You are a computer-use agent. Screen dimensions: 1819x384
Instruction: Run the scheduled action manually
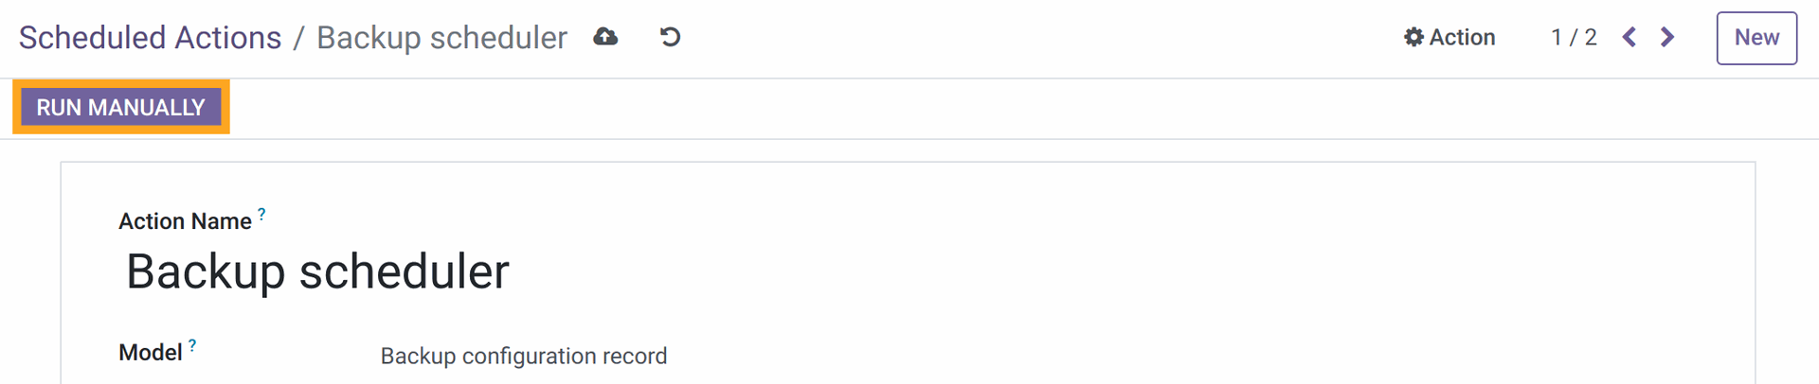point(120,107)
